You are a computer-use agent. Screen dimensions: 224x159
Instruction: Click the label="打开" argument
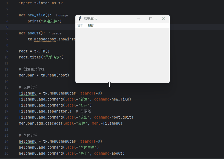[x=77, y=105]
